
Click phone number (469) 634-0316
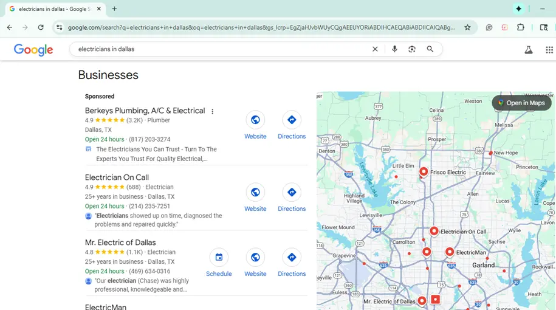(x=149, y=271)
